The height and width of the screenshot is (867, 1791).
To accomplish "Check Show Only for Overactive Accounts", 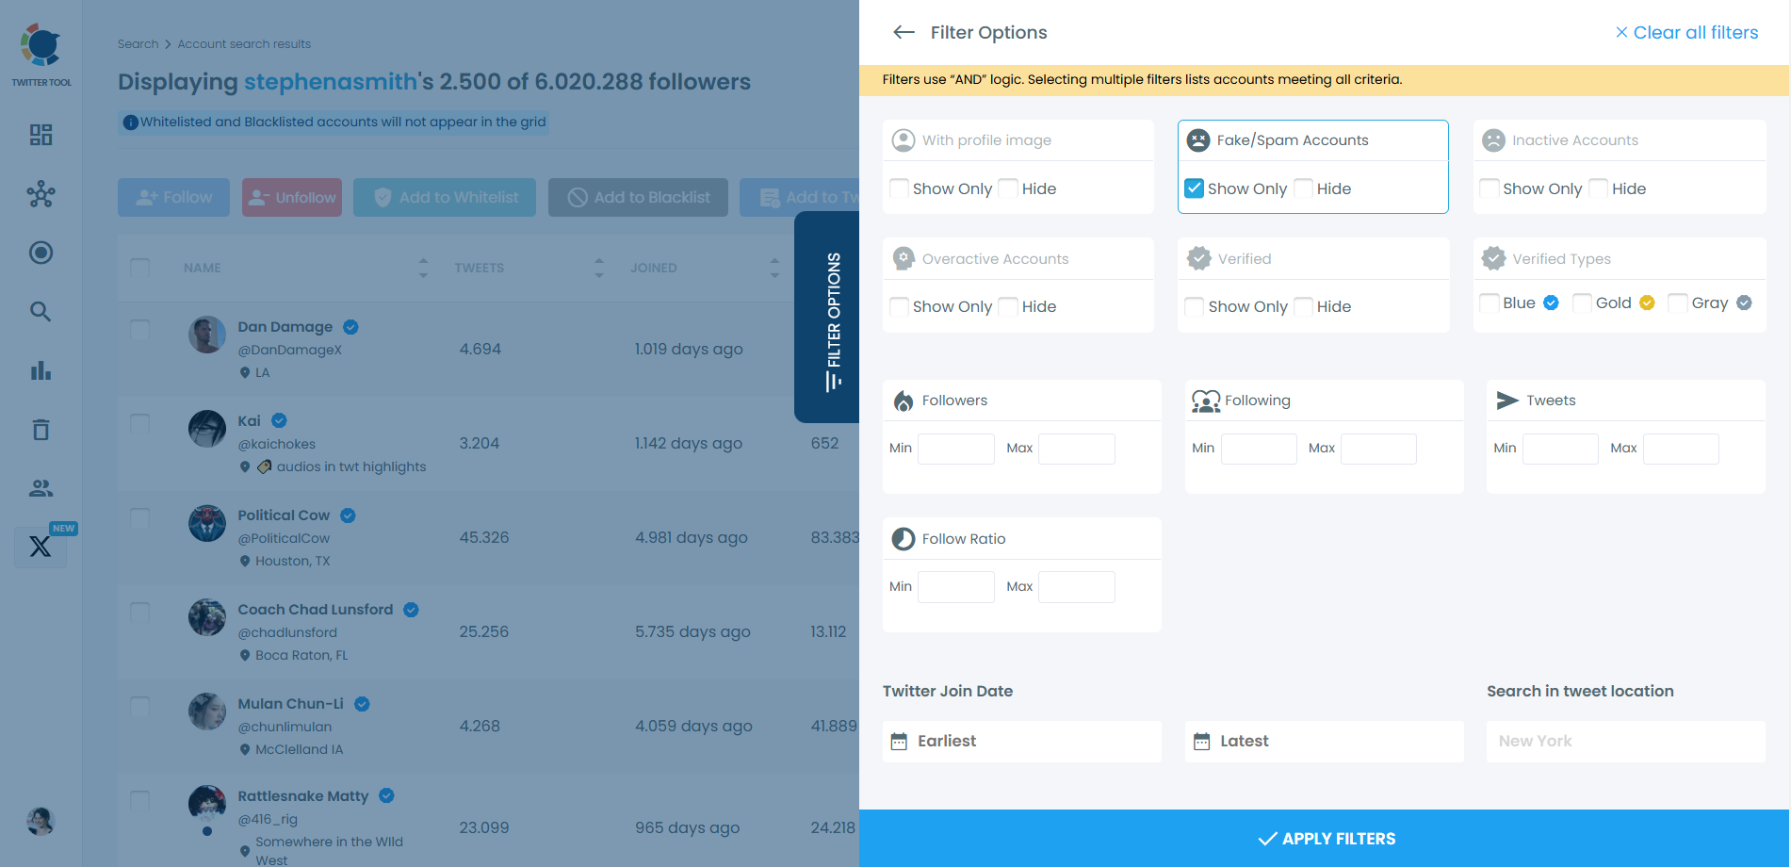I will tap(900, 306).
